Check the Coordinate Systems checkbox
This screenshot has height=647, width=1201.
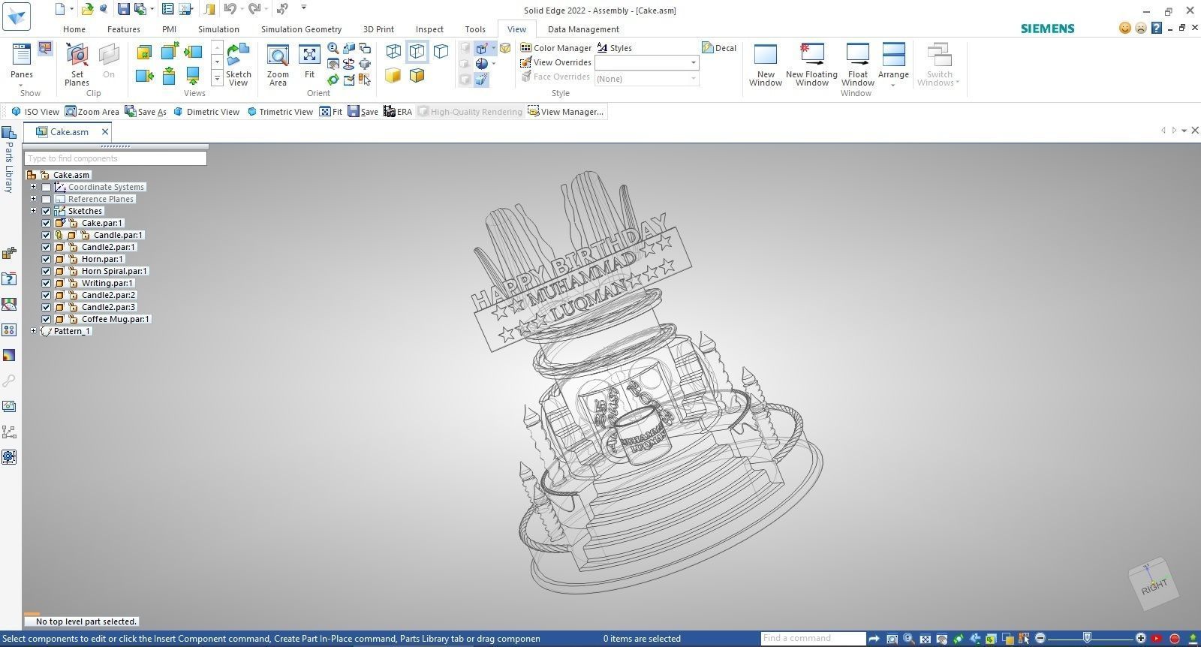pyautogui.click(x=47, y=187)
